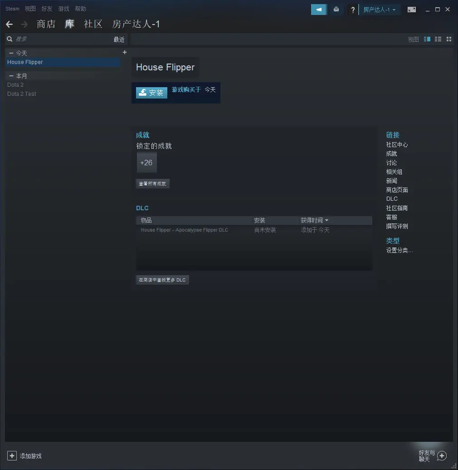Click 添加游戏 at the bottom left
This screenshot has width=458, height=470.
coord(30,456)
